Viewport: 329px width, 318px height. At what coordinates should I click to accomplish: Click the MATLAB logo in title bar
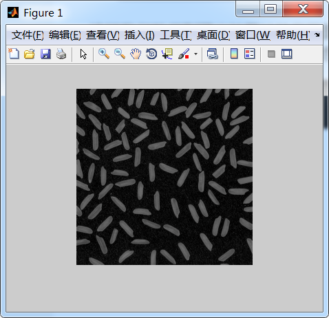click(x=13, y=12)
